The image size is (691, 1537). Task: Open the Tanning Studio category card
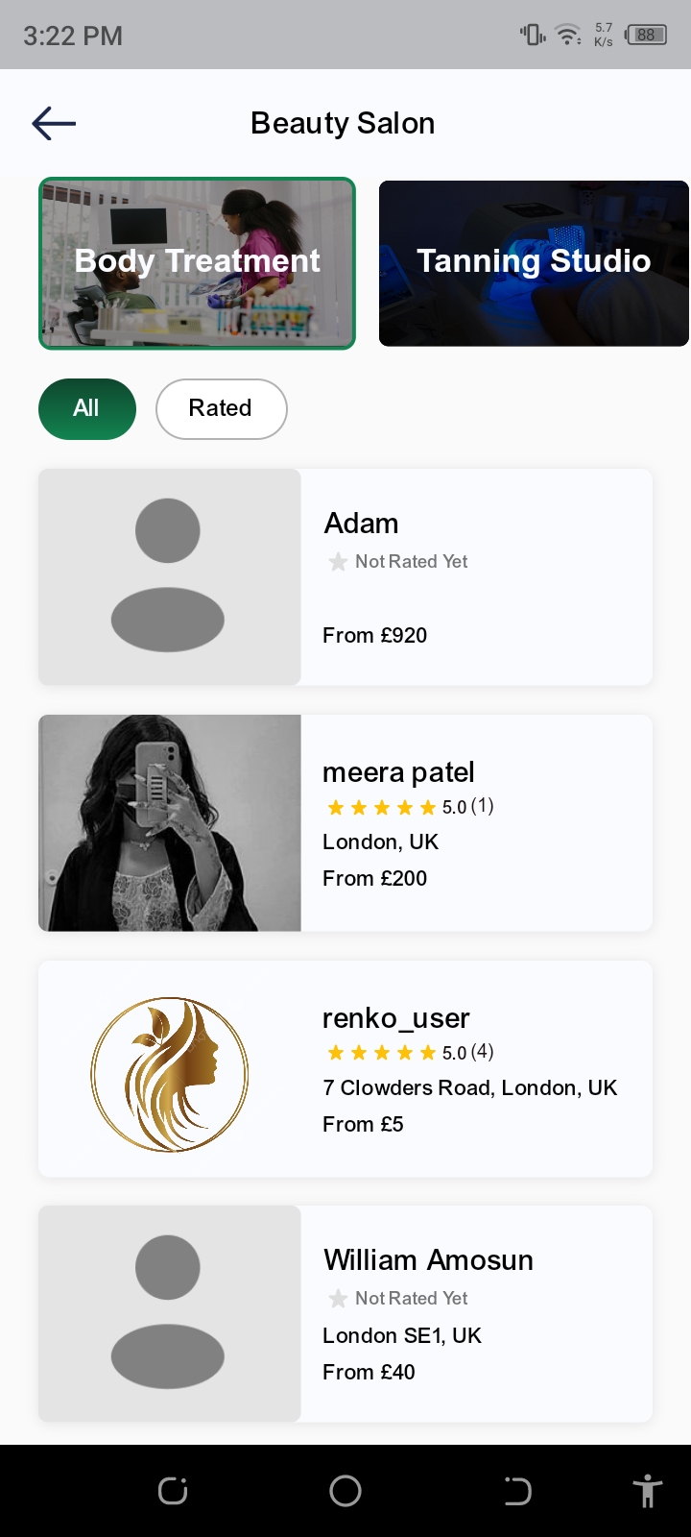pos(534,263)
